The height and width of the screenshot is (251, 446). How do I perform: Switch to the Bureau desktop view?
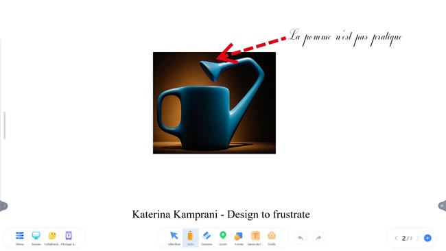point(36,238)
